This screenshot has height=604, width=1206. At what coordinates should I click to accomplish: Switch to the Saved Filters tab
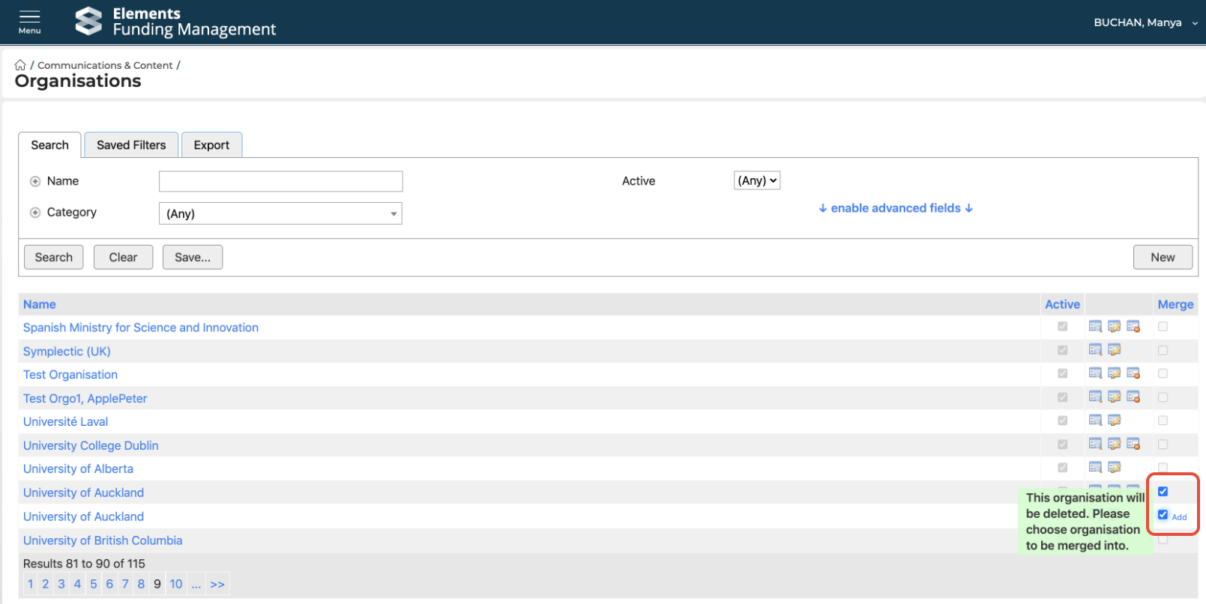tap(131, 145)
